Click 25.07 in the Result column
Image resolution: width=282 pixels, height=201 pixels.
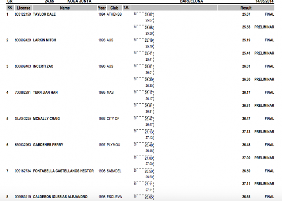coord(246,14)
